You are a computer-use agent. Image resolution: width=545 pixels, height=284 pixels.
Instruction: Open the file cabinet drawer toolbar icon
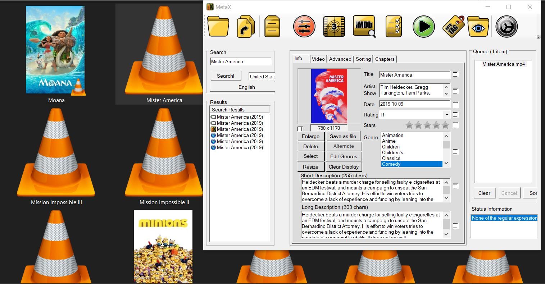click(272, 26)
